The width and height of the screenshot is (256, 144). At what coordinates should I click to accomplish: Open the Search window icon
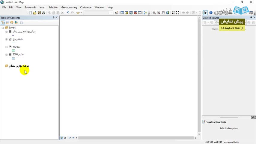(131, 13)
